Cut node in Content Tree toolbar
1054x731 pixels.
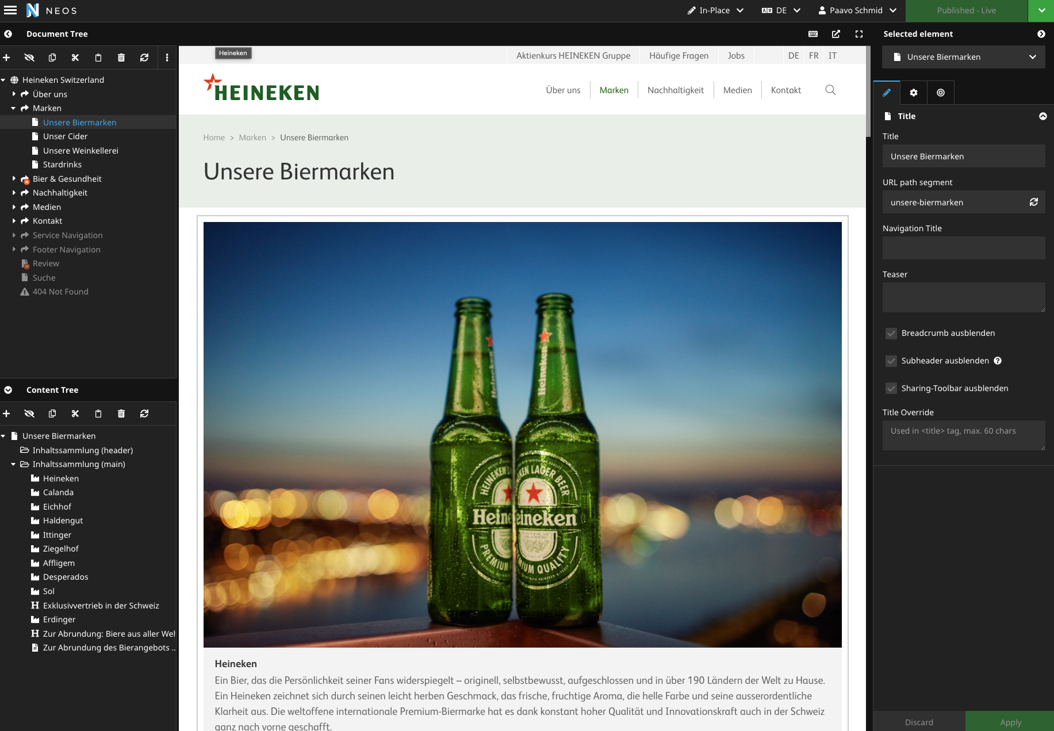coord(75,414)
